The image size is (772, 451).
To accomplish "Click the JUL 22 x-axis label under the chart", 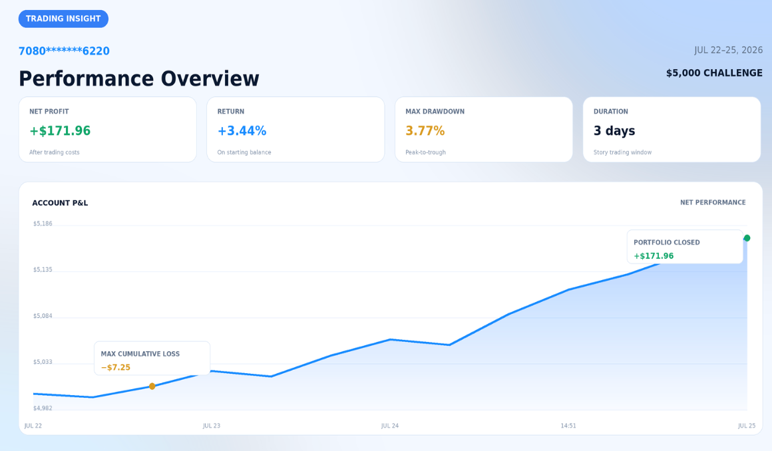I will [x=33, y=426].
